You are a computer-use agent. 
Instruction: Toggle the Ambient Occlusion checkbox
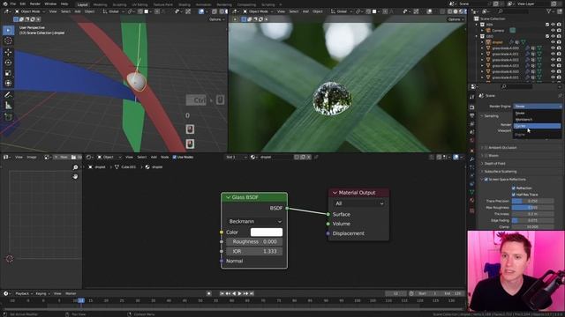coord(486,148)
